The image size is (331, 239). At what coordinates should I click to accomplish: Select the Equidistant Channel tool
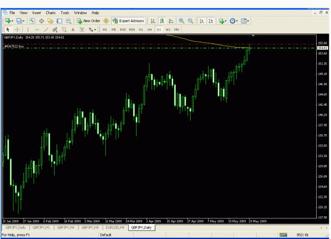click(55, 30)
